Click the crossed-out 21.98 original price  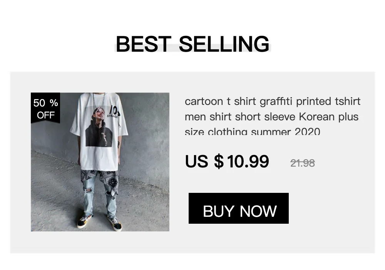tap(303, 163)
